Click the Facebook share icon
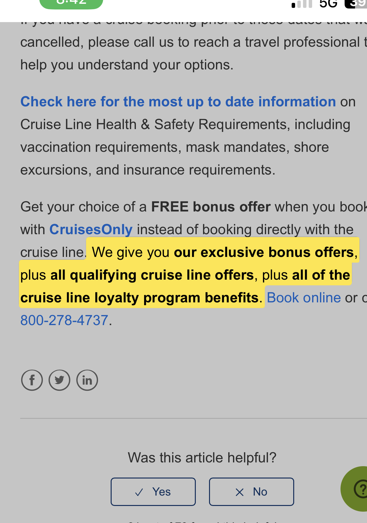This screenshot has width=367, height=523. 32,380
